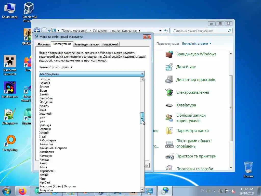Open Windows Start orb
This screenshot has width=261, height=196.
[7, 191]
